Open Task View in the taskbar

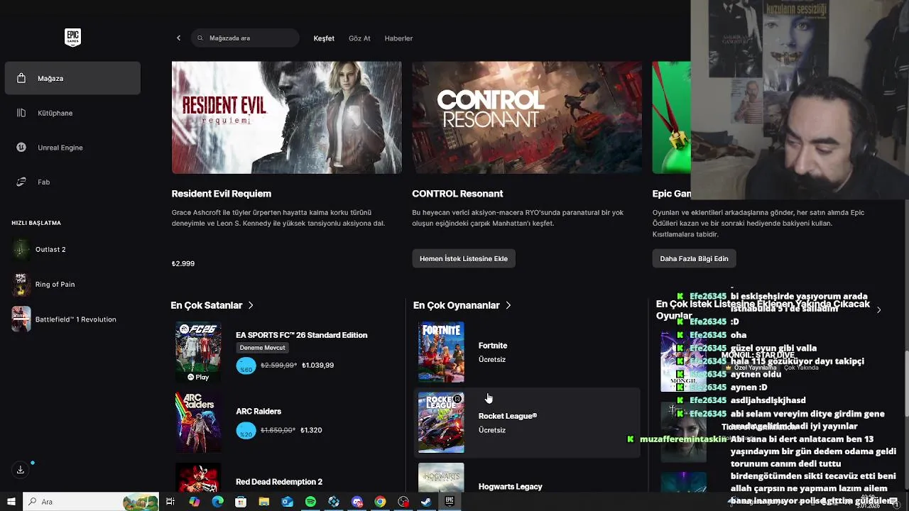[x=170, y=502]
